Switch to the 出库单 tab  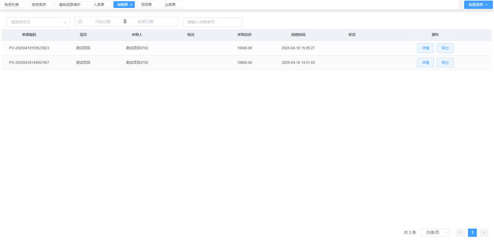[x=170, y=5]
